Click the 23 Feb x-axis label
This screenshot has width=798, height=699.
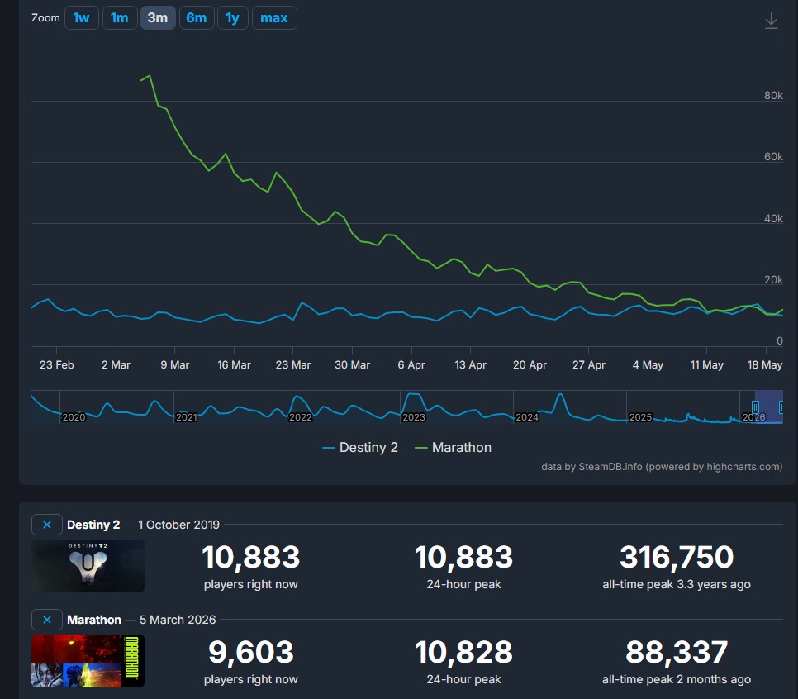tap(57, 365)
